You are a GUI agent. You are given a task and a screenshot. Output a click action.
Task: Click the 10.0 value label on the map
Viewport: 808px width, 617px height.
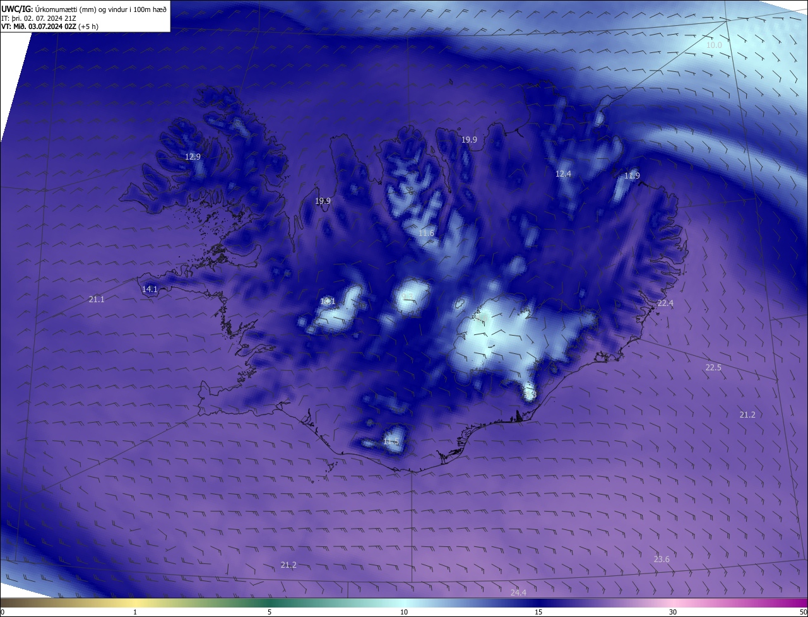pos(714,45)
